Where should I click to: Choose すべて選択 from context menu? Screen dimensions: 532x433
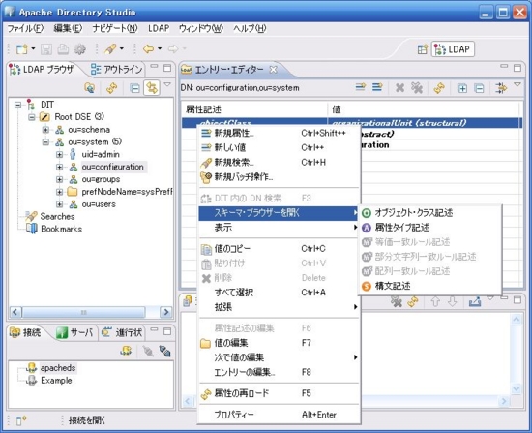tap(279, 293)
